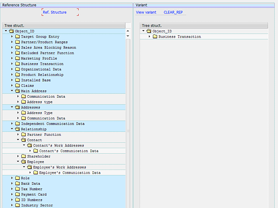Image resolution: width=278 pixels, height=208 pixels.
Task: Click the open Main Address folder icon
Action: [x=18, y=91]
